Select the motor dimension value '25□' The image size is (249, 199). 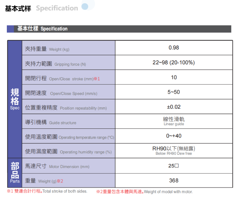pos(173,166)
